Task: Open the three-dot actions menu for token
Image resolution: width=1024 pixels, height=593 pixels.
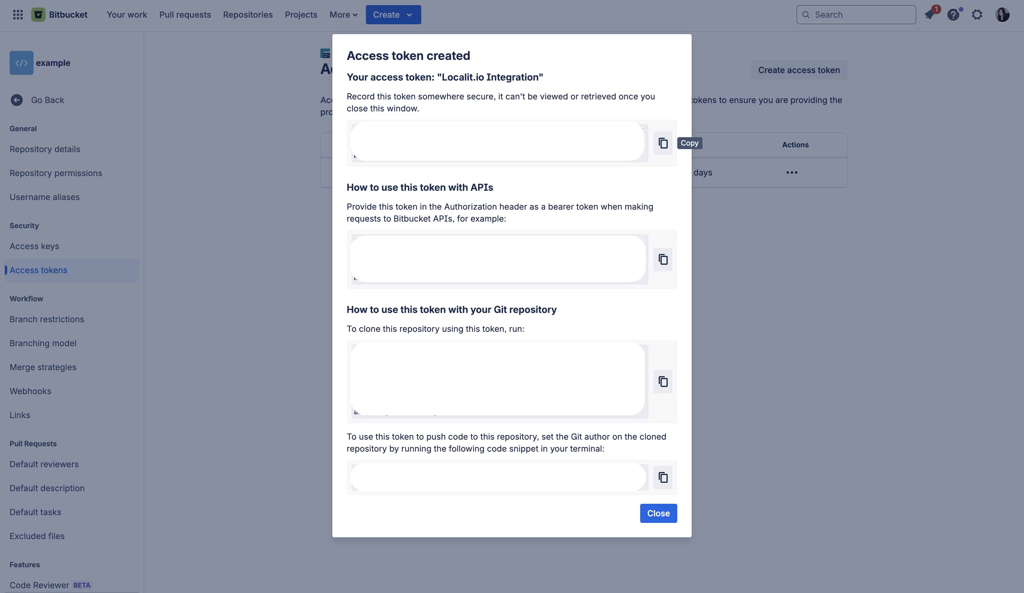Action: 791,173
